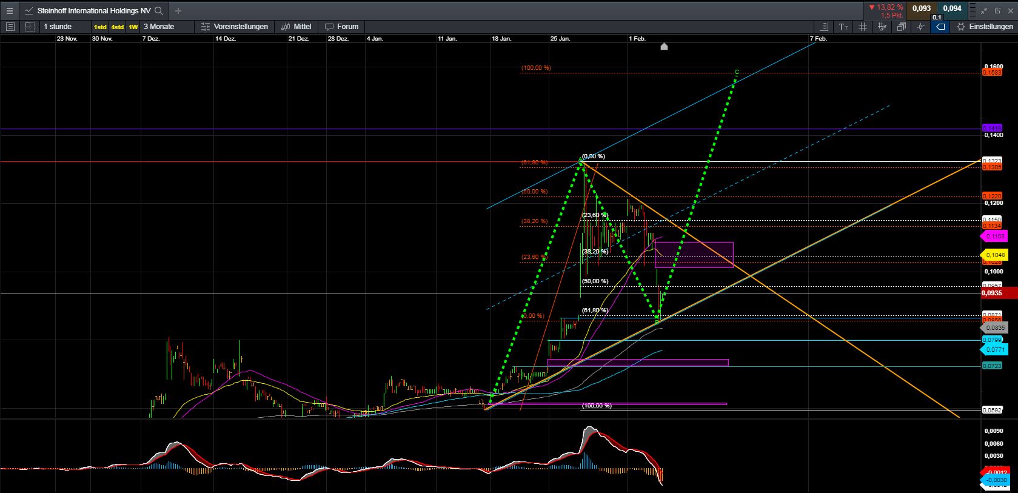The height and width of the screenshot is (493, 1018).
Task: Open the right-aligned list panel icon
Action: click(824, 27)
